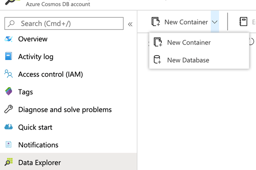Click the New Container icon in dropdown menu
Viewport: 256px width, 170px height.
158,42
